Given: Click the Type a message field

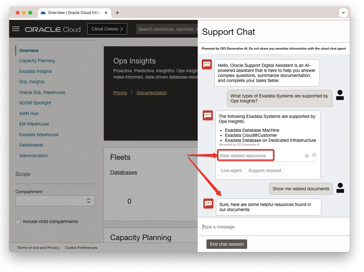Looking at the screenshot, I should coord(273,227).
